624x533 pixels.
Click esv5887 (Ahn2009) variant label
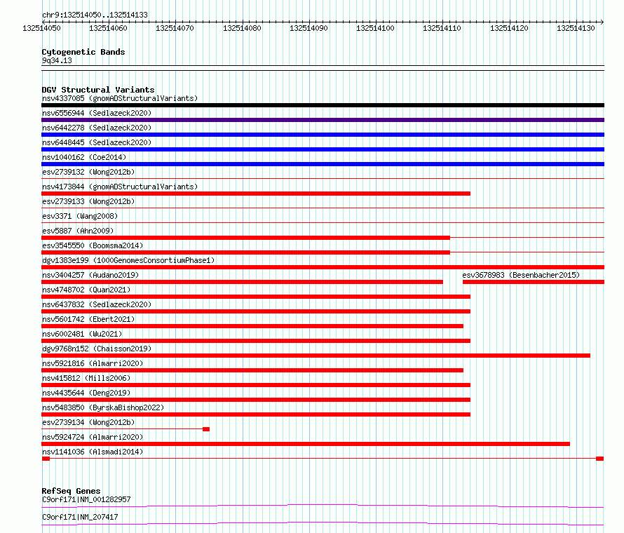(78, 231)
